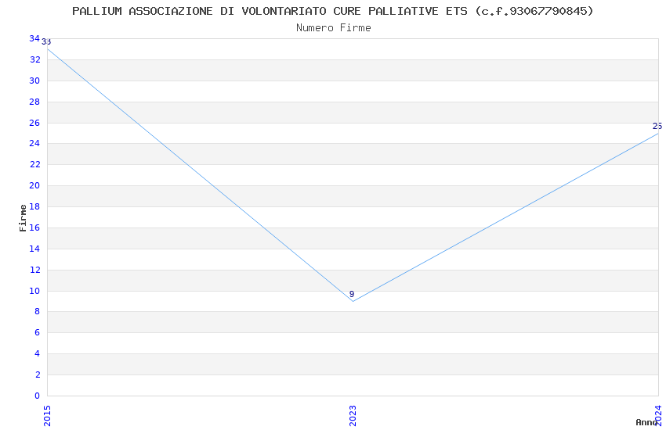
Task: Click the x-axis year label 2023
Action: coord(353,416)
